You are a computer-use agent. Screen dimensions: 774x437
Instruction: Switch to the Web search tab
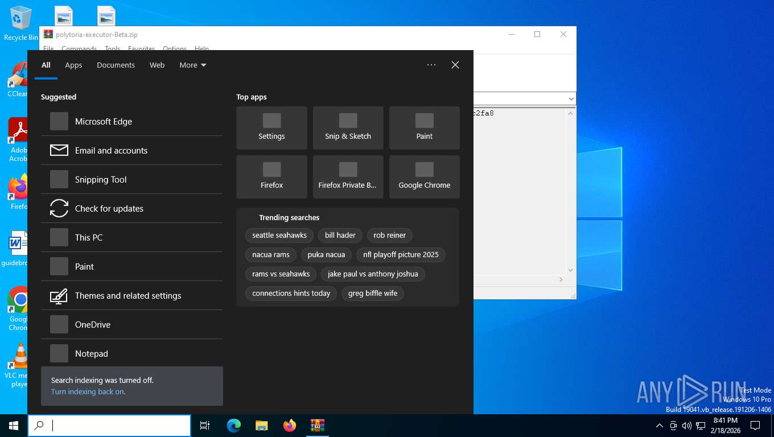(x=157, y=65)
